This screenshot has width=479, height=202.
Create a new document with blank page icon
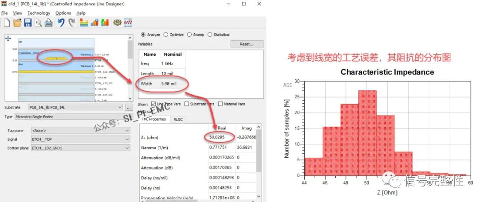[x=7, y=23]
